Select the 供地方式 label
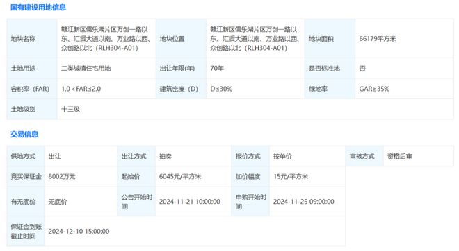The height and width of the screenshot is (251, 459). pos(23,157)
